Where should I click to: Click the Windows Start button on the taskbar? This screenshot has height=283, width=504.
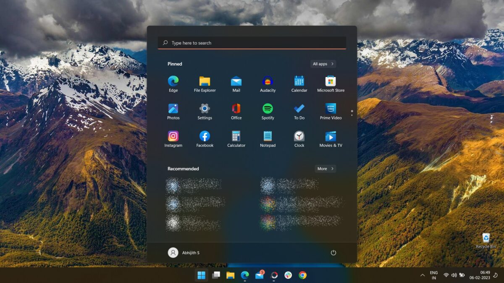(x=202, y=275)
